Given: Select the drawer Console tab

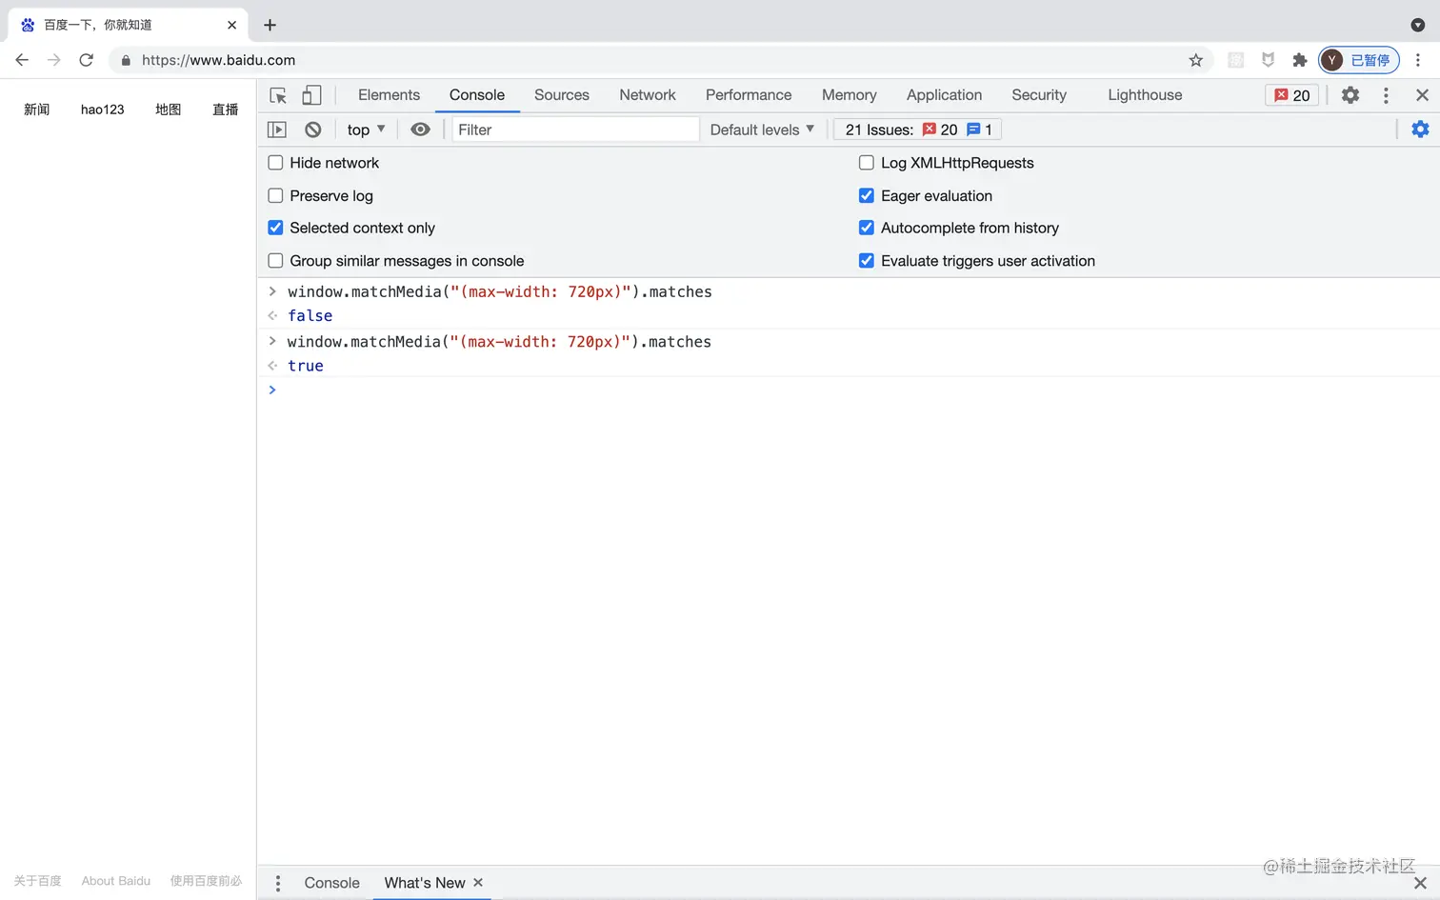Looking at the screenshot, I should pos(331,883).
